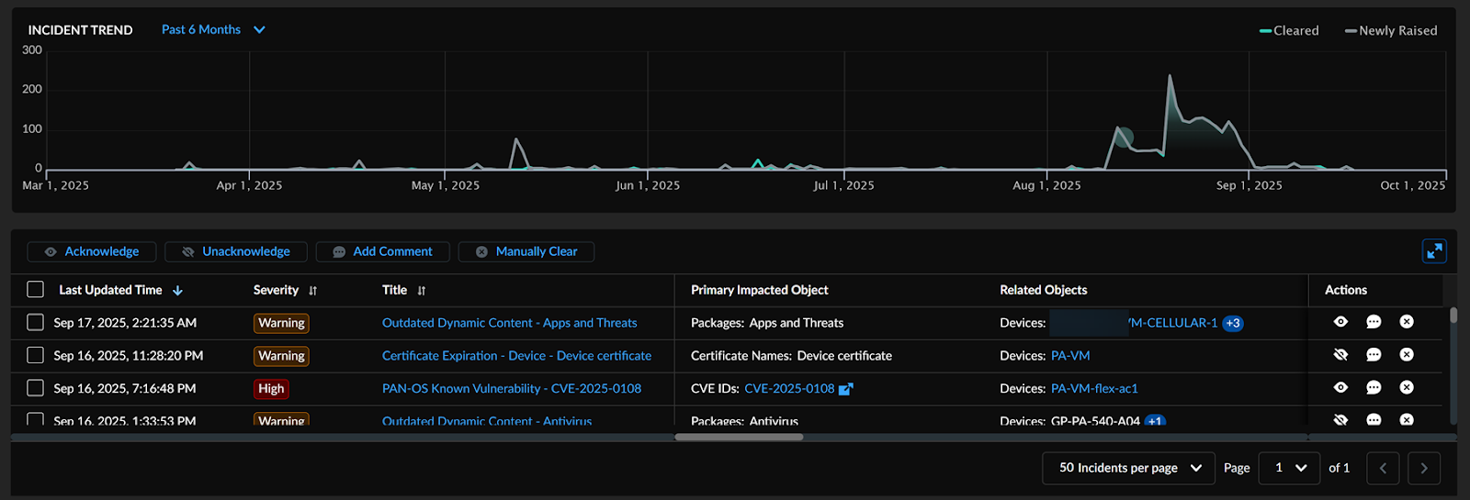The width and height of the screenshot is (1470, 500).
Task: Click the May spike on the trend chart
Action: 516,139
